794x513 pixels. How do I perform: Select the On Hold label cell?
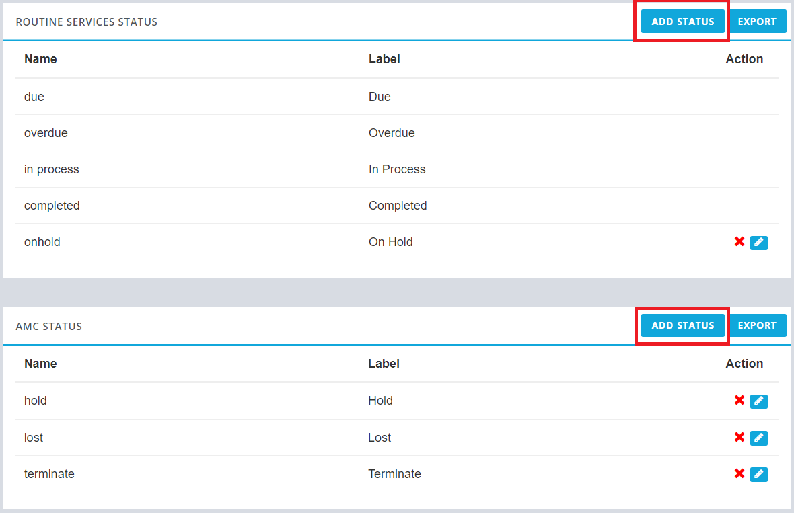391,242
